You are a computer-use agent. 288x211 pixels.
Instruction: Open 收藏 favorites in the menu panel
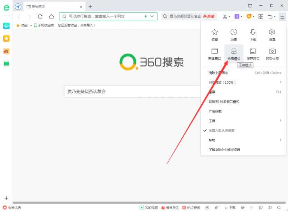coord(214,35)
